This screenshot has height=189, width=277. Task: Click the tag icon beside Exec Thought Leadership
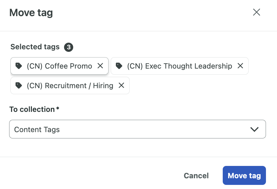[x=119, y=66]
